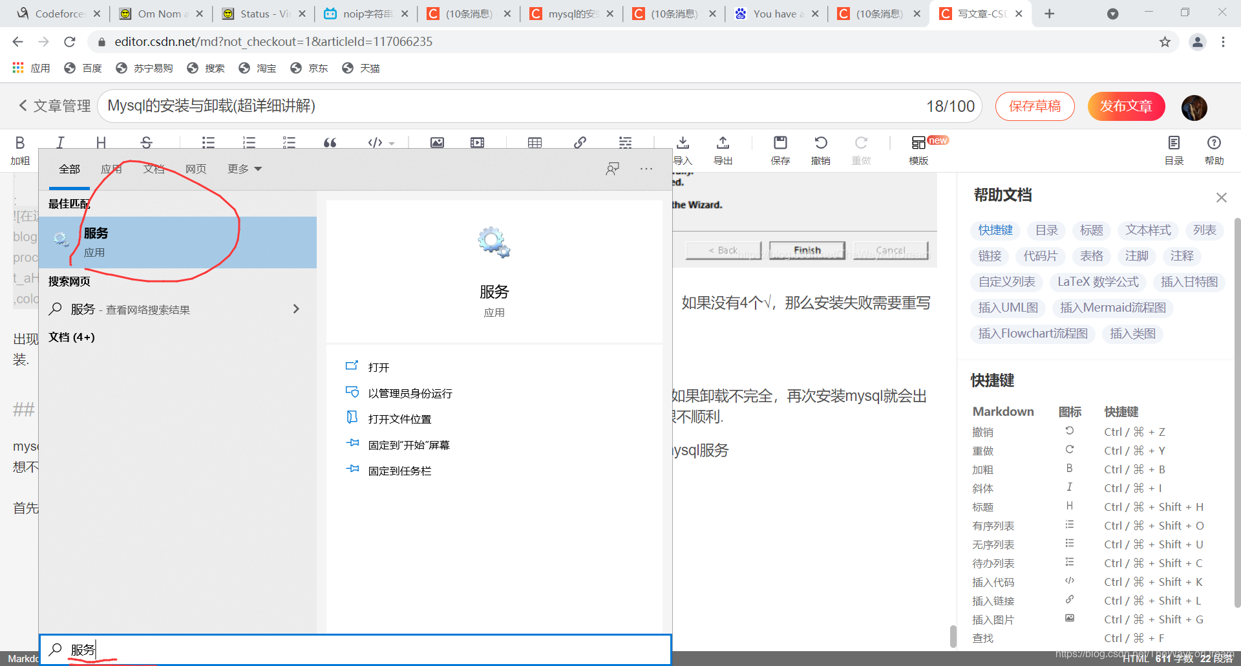Click 保存草稿 button
The image size is (1241, 666).
point(1035,106)
